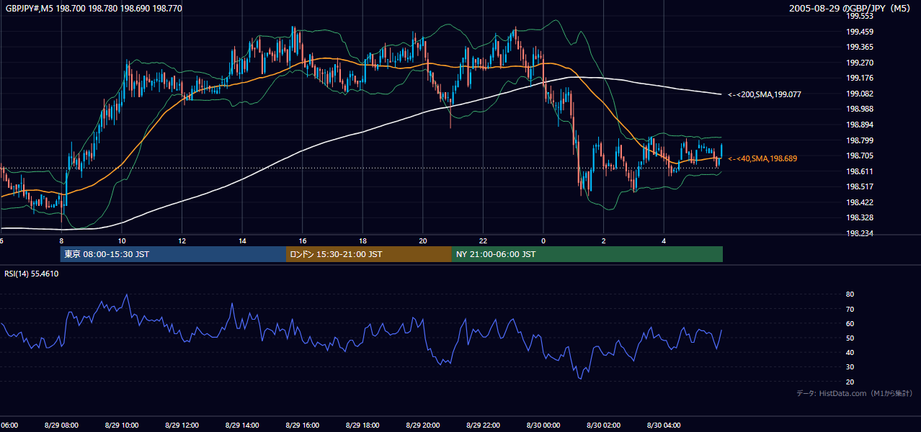Click the 199.365 price axis label
The width and height of the screenshot is (921, 432).
click(x=860, y=47)
